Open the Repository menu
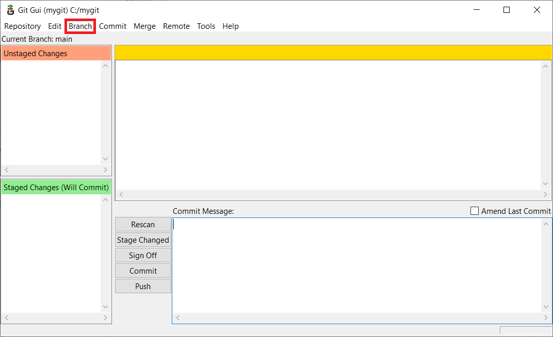The width and height of the screenshot is (553, 337). (22, 26)
